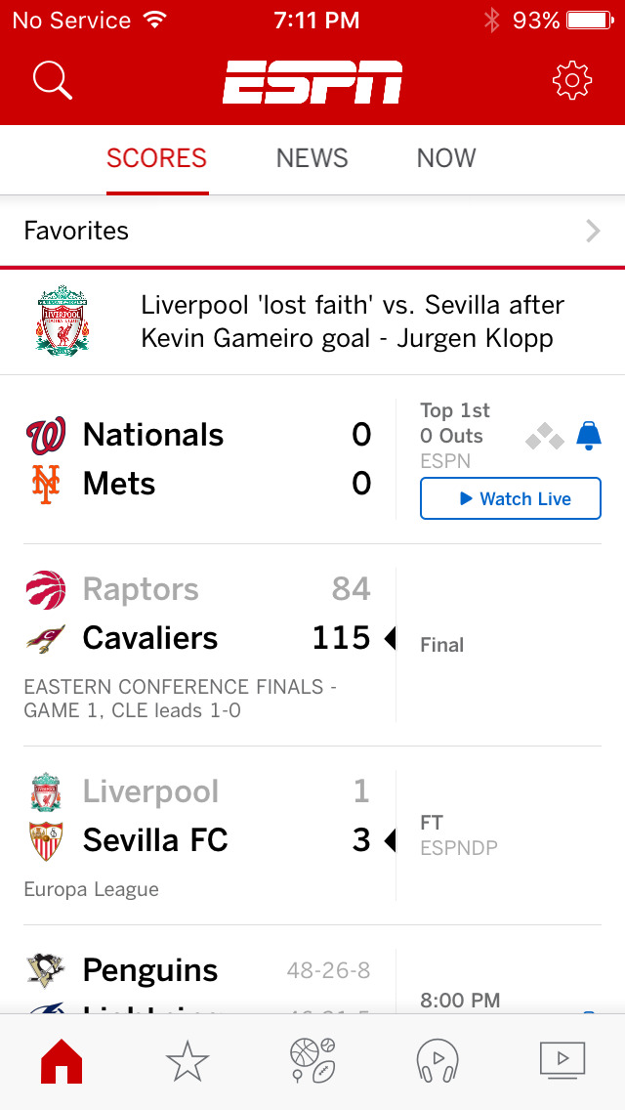625x1110 pixels.
Task: Tap the ESPN logo in header
Action: 312,82
